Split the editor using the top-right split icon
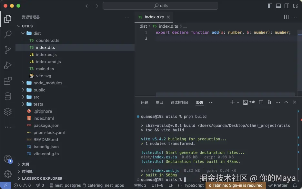Screen dimensions: 302x189 [x=286, y=17]
